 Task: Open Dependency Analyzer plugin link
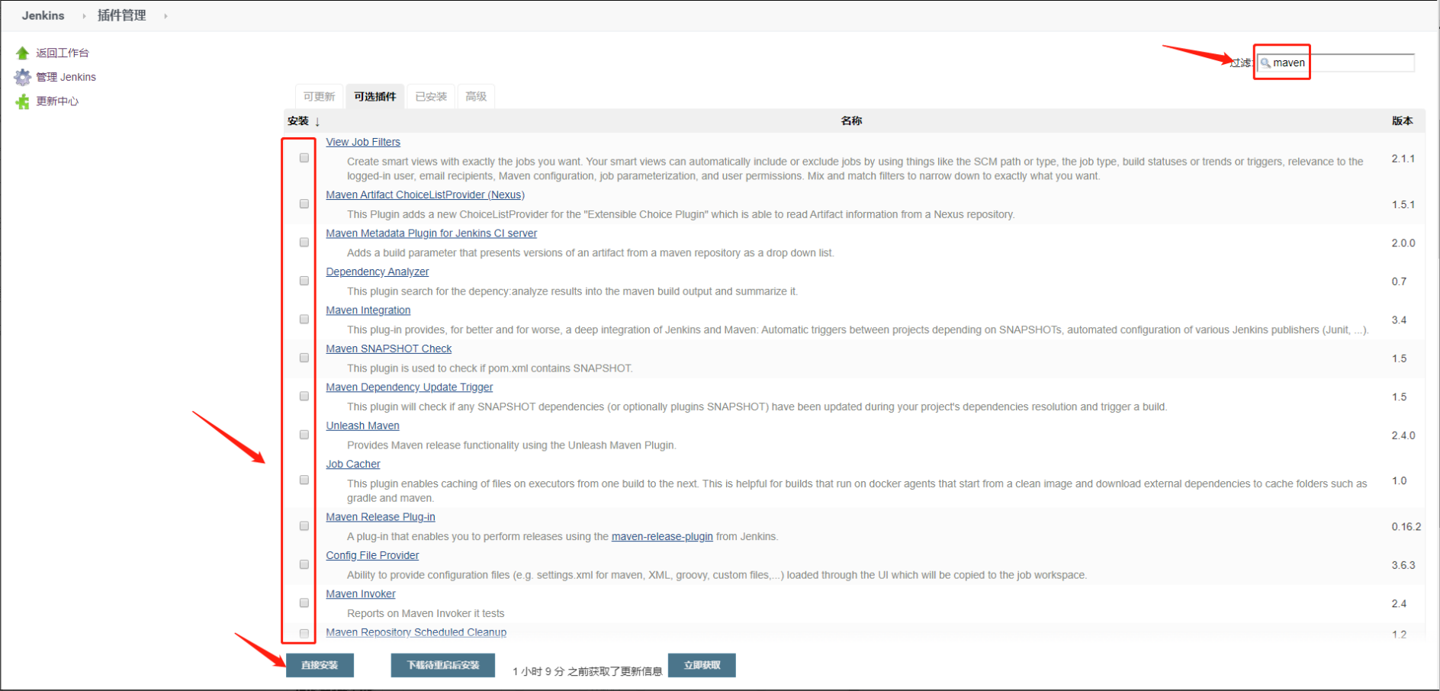(377, 272)
